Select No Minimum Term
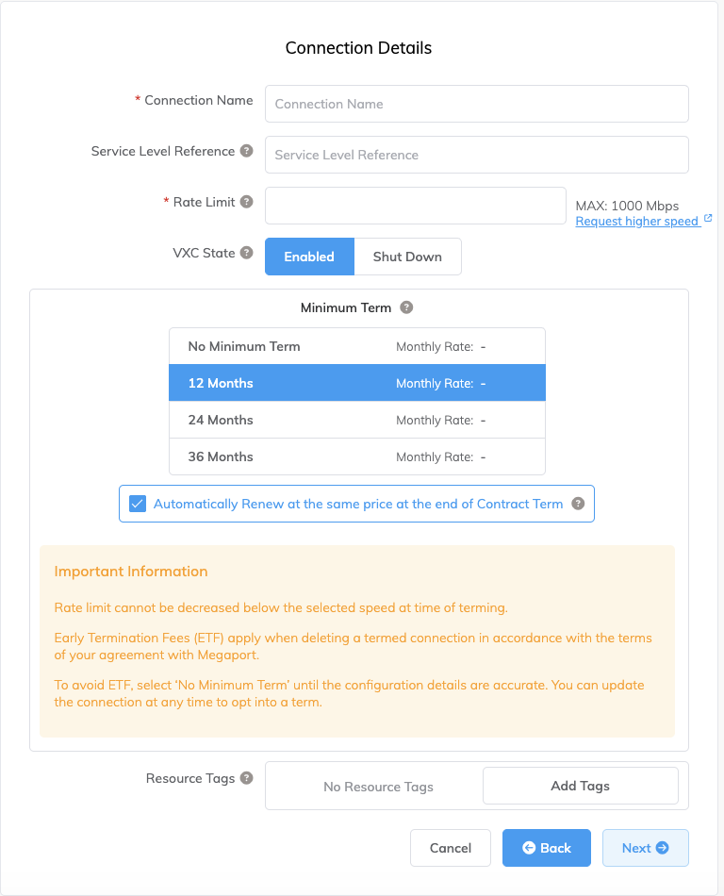Screen dimensions: 724x896 [x=357, y=345]
